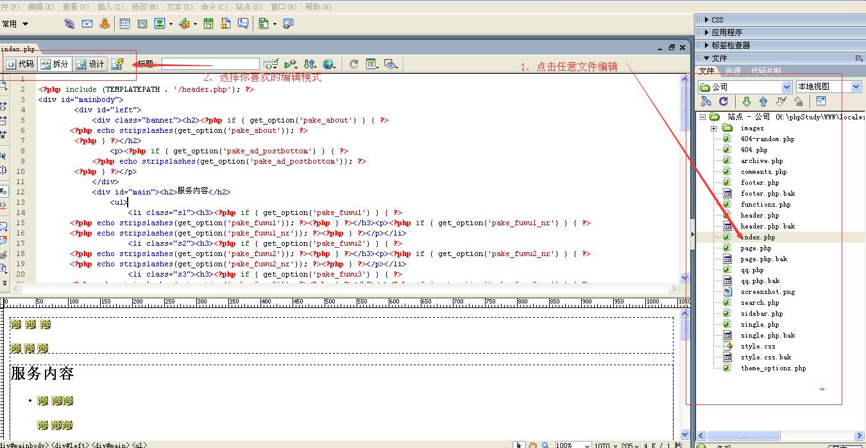Expand Files panel to show both sites

pos(820,101)
